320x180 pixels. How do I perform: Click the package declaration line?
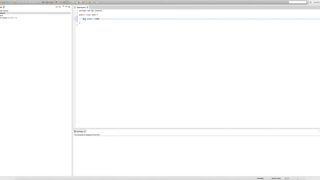[x=91, y=10]
